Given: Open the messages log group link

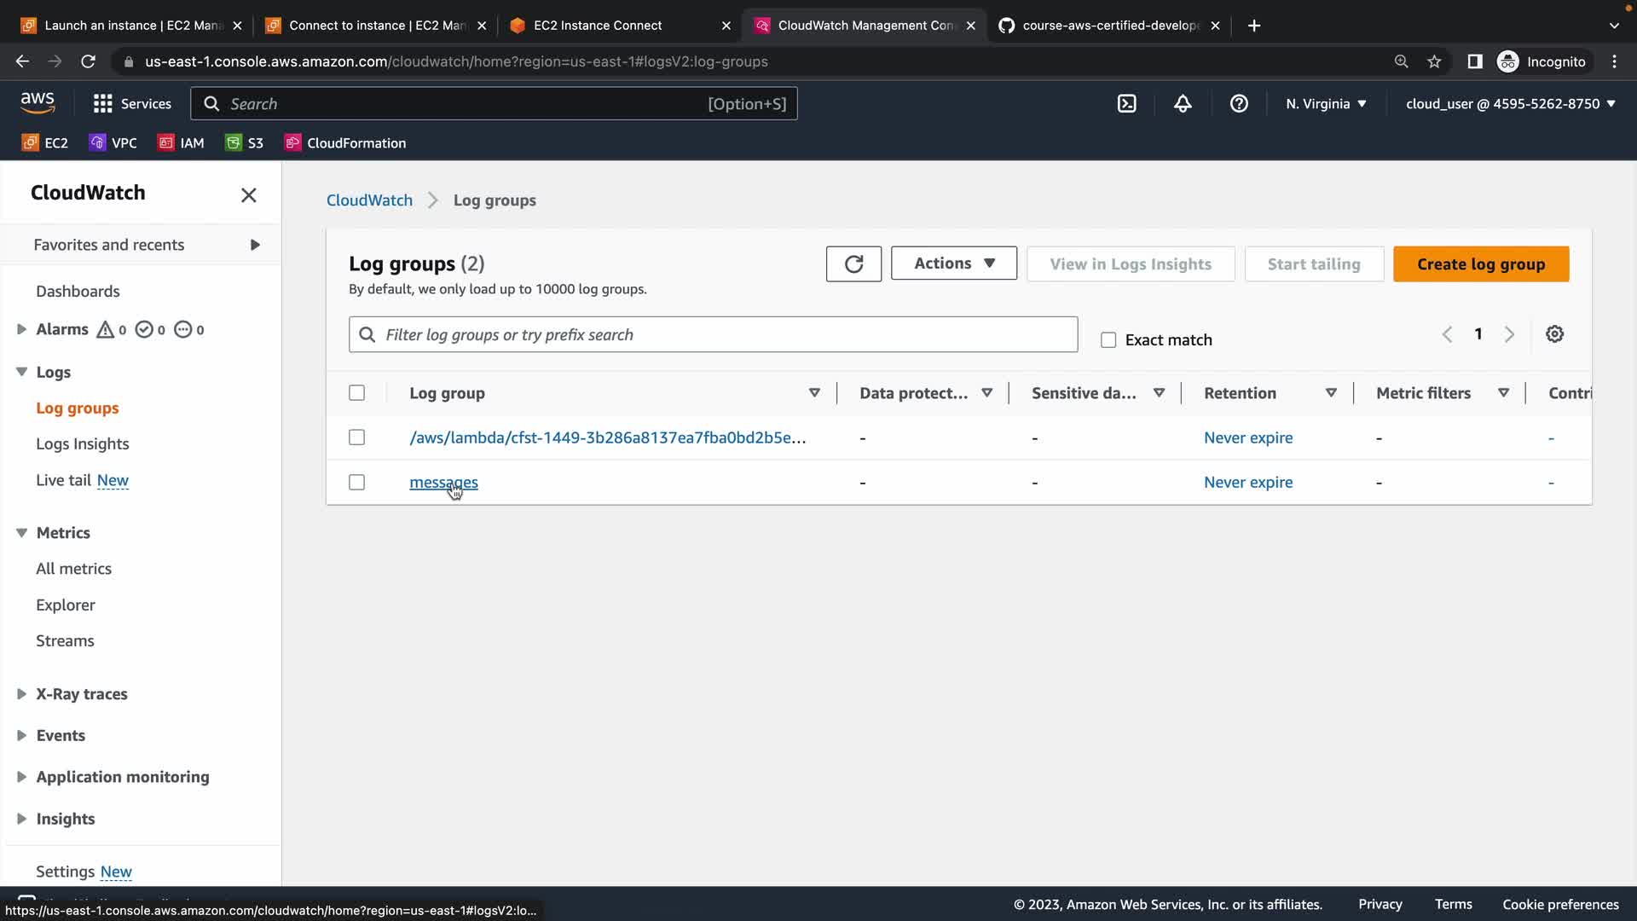Looking at the screenshot, I should pyautogui.click(x=443, y=483).
